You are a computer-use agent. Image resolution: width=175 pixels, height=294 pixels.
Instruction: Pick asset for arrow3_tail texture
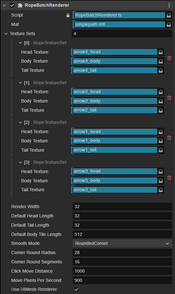pyautogui.click(x=161, y=190)
